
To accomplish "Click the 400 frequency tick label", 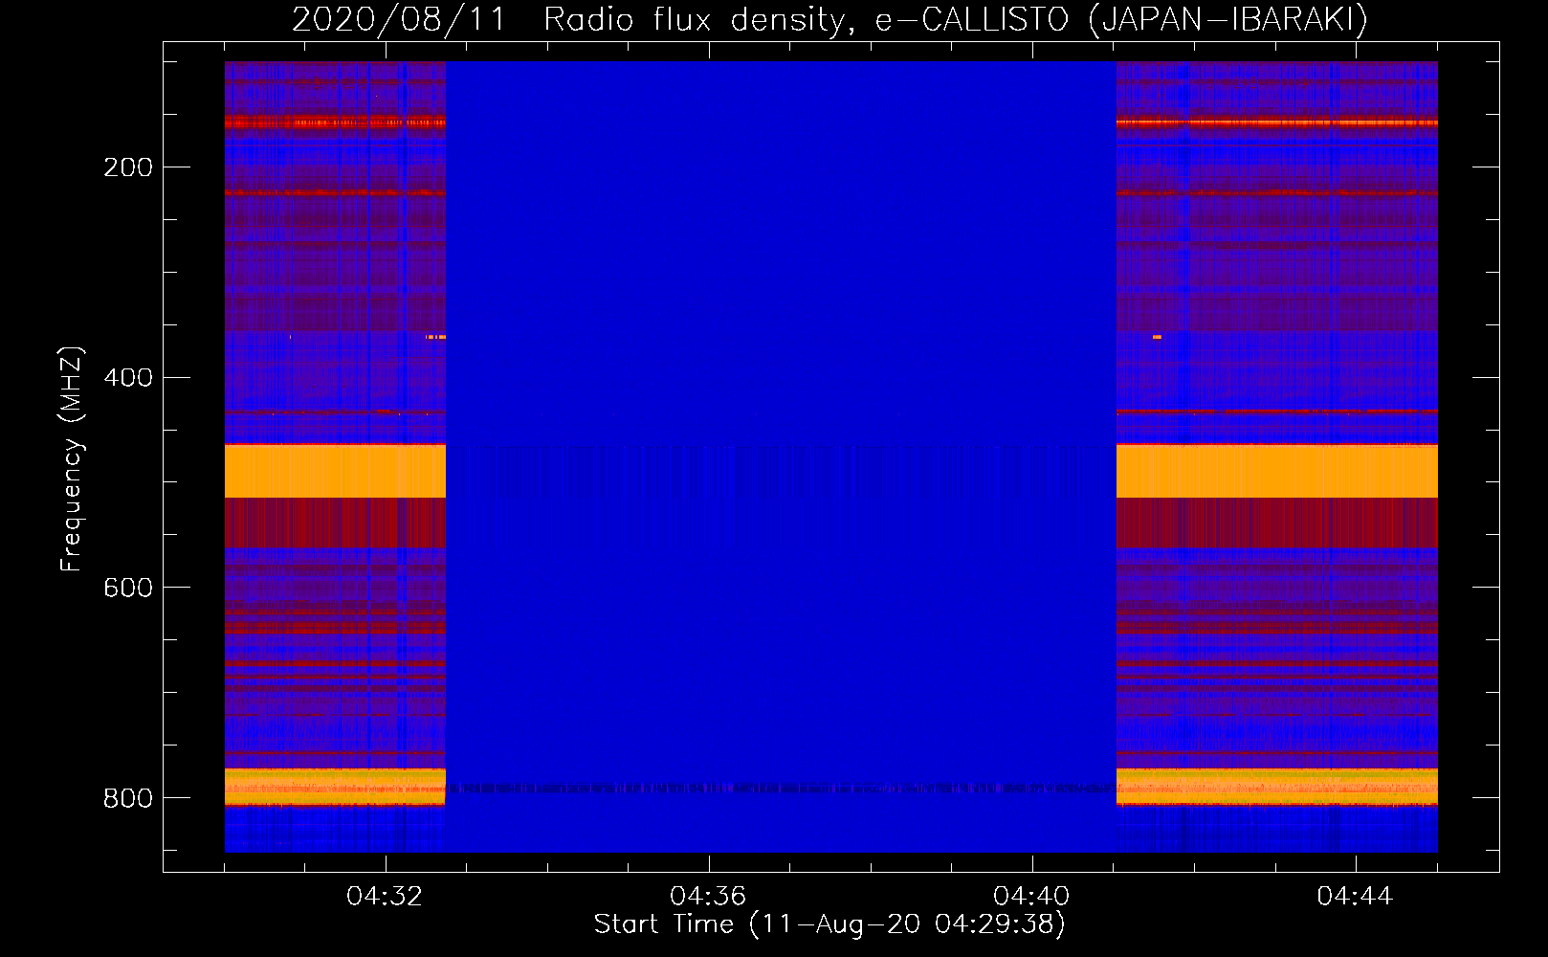I will [x=128, y=378].
